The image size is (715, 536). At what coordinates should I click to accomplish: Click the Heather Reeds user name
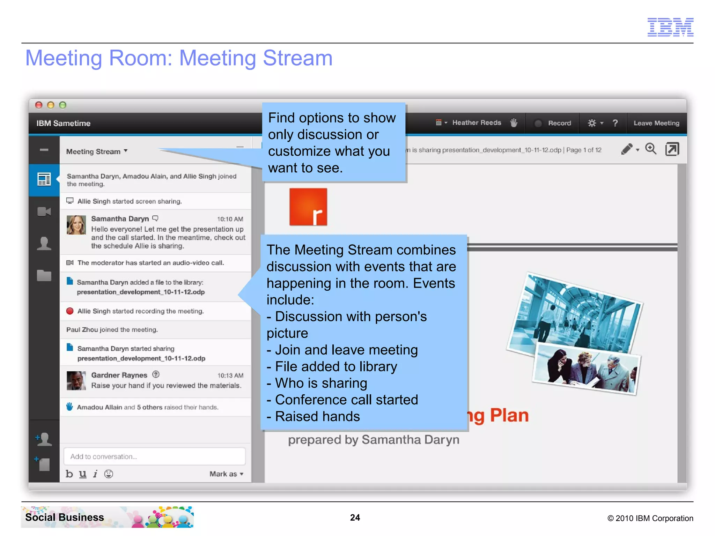point(477,122)
